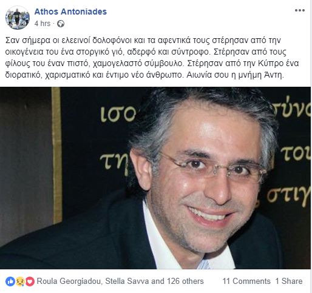312x293 pixels.
Task: Click the sad face reaction icon
Action: click(20, 281)
